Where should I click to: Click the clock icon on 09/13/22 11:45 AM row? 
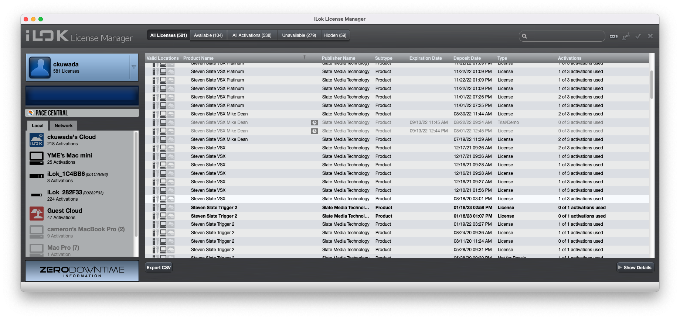click(x=314, y=122)
